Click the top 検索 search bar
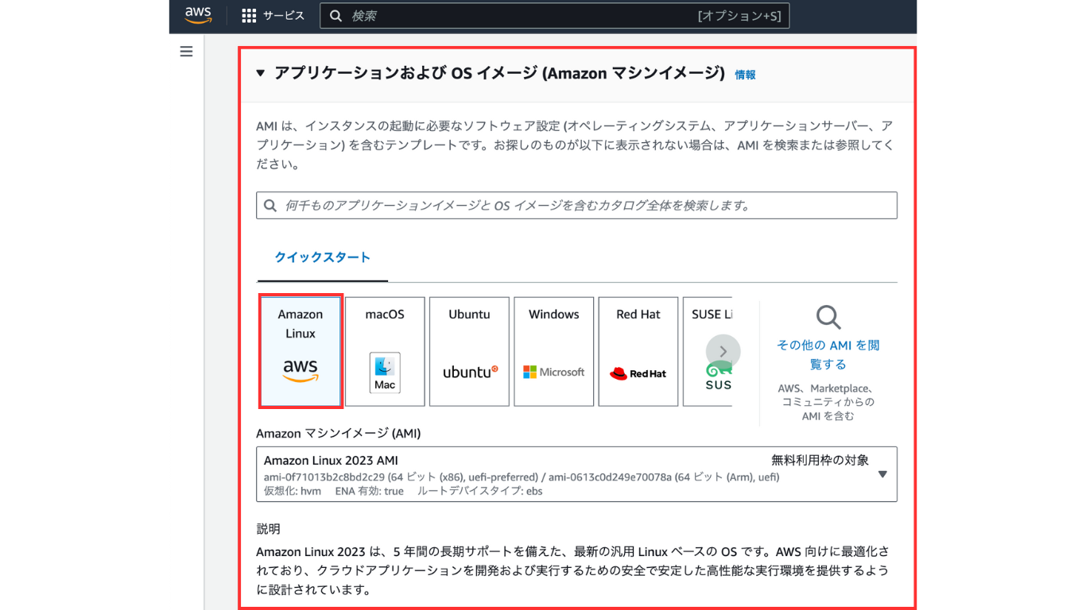The height and width of the screenshot is (610, 1086). pos(554,16)
